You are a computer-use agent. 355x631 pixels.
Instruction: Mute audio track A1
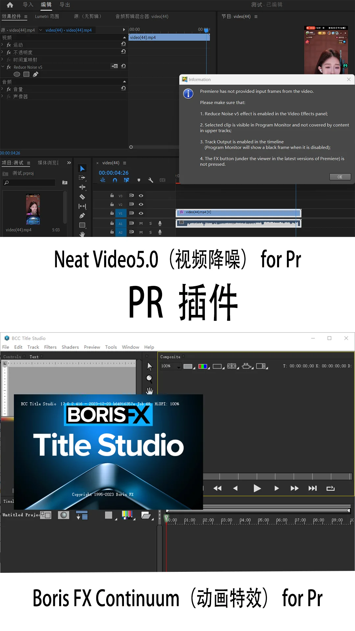pyautogui.click(x=141, y=223)
